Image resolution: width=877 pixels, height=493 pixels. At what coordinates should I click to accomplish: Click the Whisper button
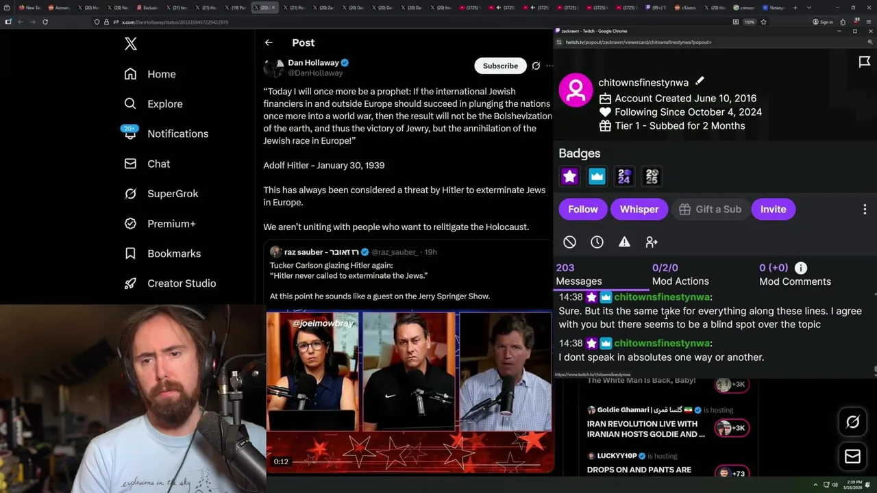639,210
